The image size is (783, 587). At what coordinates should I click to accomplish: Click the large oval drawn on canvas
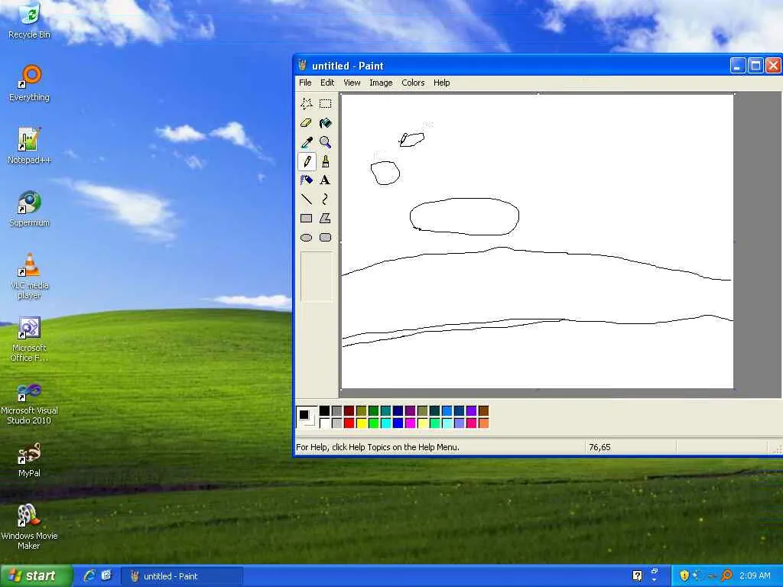click(464, 216)
